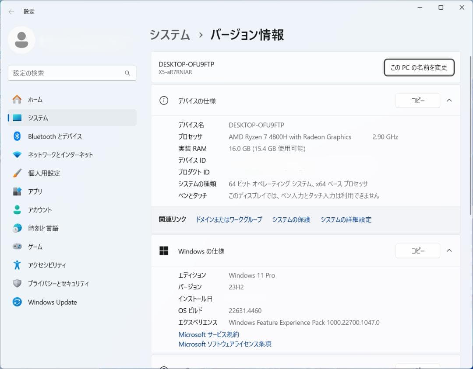Viewport: 473px width, 369px height.
Task: Click the Windows Update refresh icon
Action: [x=17, y=302]
